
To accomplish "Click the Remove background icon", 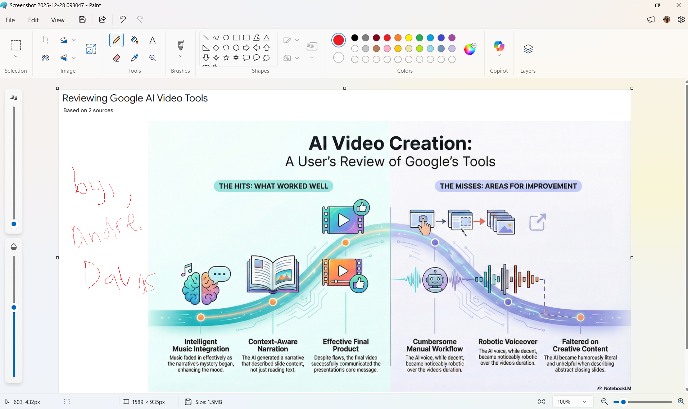I will click(45, 58).
